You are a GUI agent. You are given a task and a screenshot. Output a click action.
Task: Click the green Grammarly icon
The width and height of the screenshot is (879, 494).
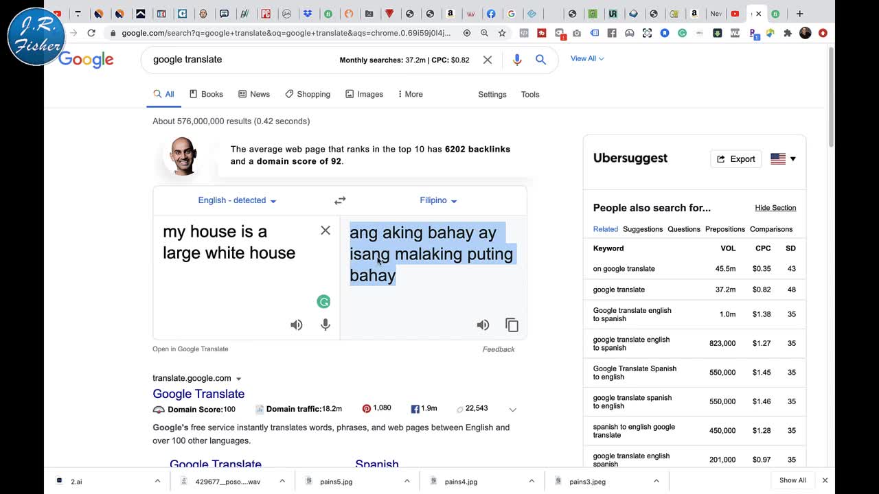pyautogui.click(x=323, y=301)
